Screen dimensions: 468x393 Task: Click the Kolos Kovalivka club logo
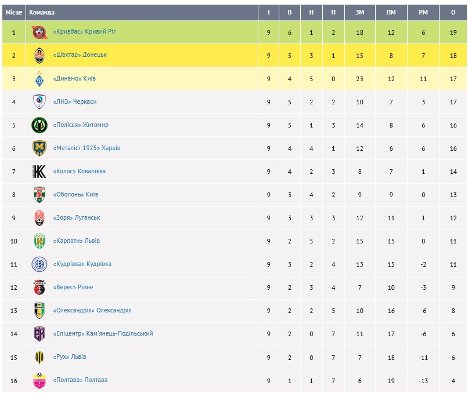tap(39, 172)
